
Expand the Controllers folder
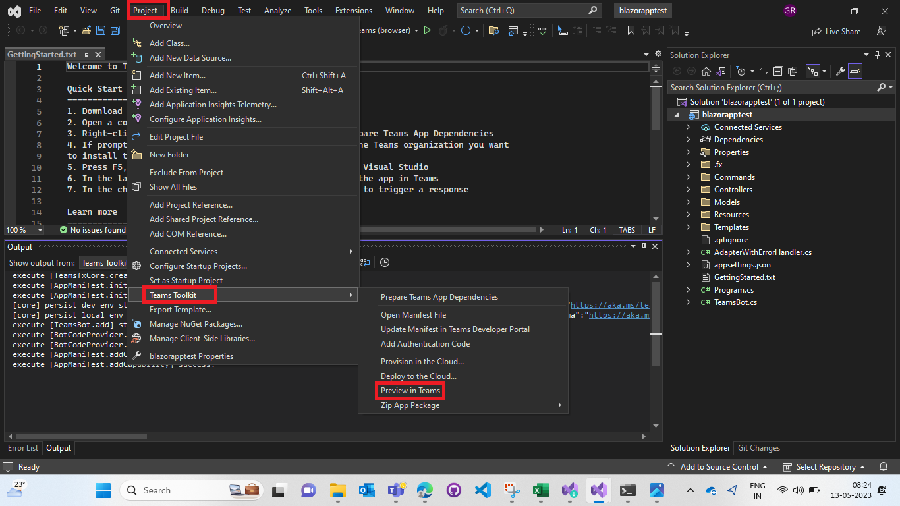(688, 190)
